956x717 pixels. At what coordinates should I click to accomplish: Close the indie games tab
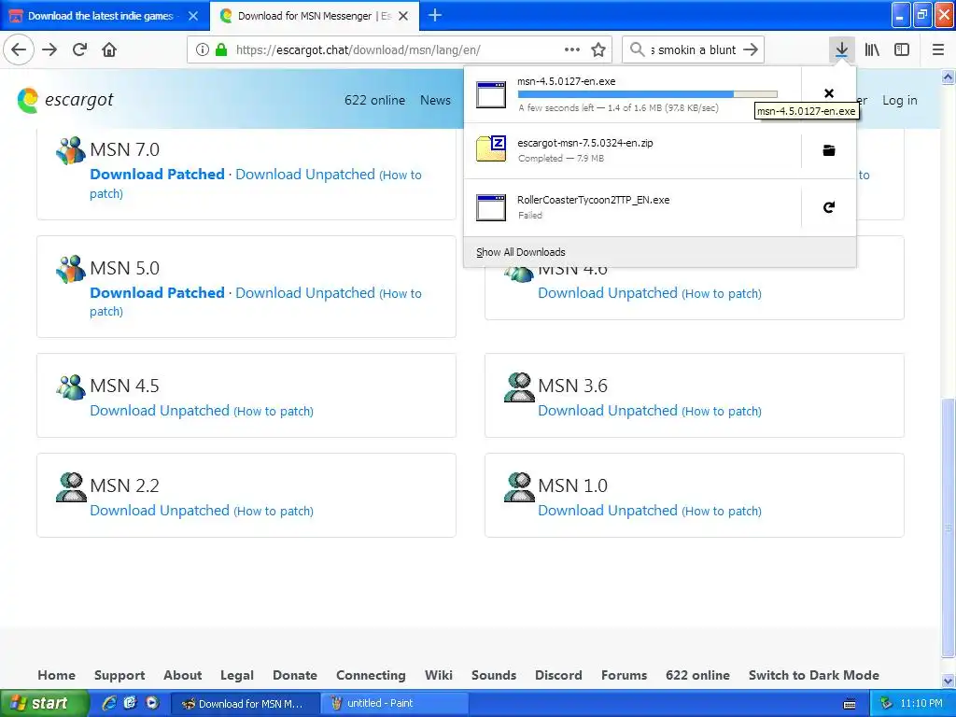(192, 16)
